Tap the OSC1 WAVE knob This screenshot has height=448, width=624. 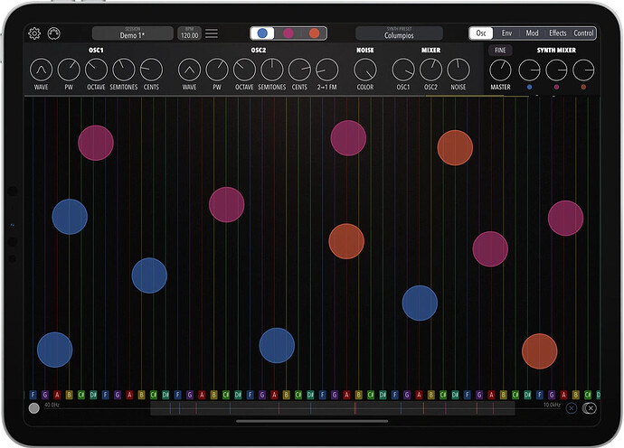(x=42, y=69)
